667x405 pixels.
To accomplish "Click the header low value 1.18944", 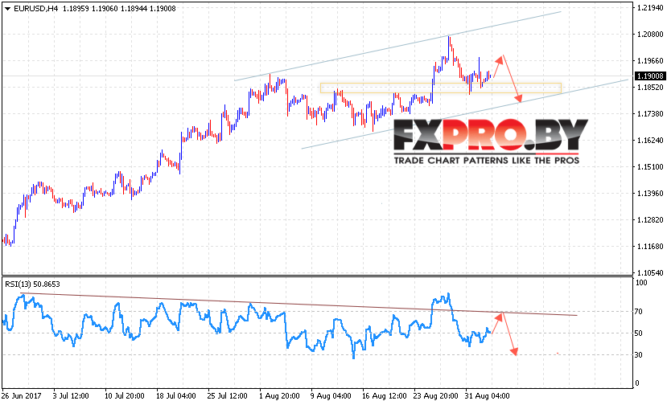I will point(134,9).
